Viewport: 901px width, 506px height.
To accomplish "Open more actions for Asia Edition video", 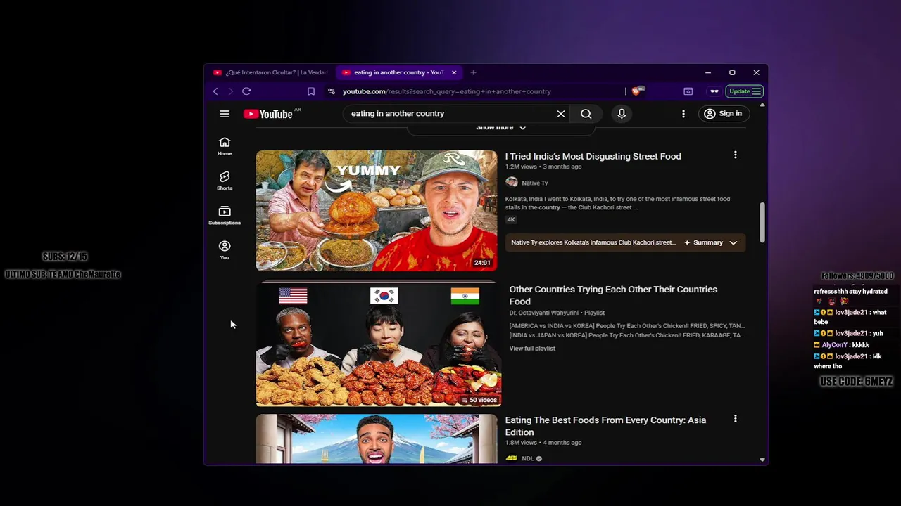I will (x=736, y=419).
